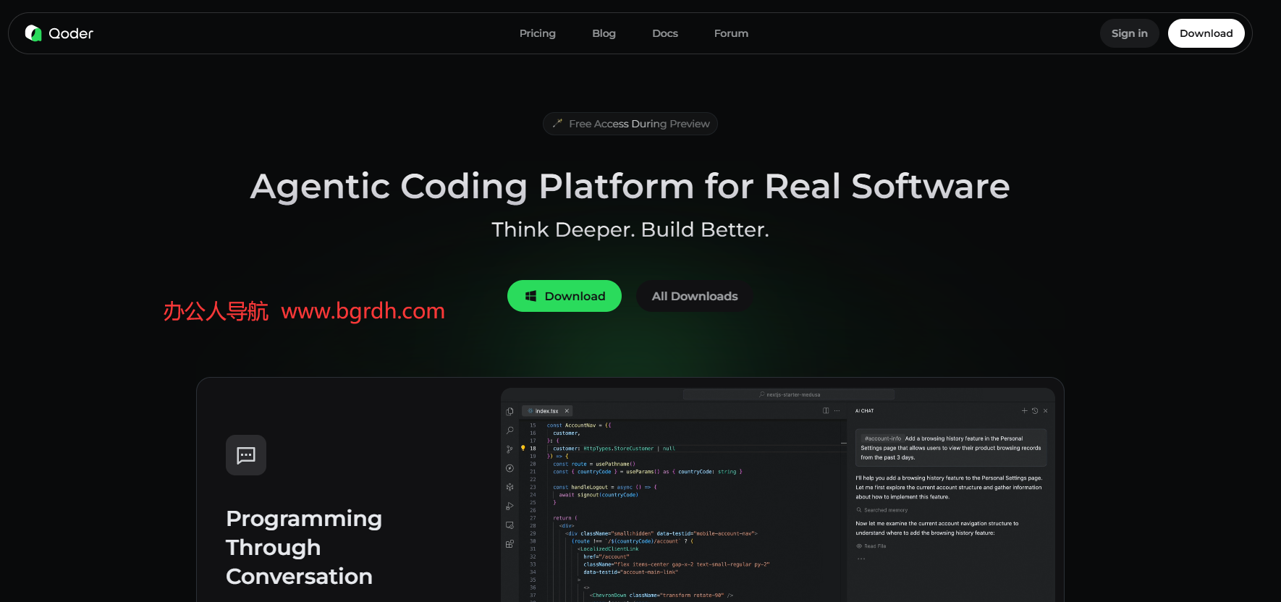Click the nextjs-starter-medusa search bar
The height and width of the screenshot is (602, 1281).
click(x=789, y=394)
